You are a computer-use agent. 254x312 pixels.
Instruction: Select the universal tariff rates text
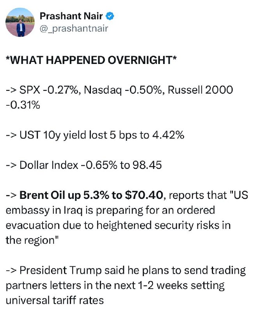(55, 300)
